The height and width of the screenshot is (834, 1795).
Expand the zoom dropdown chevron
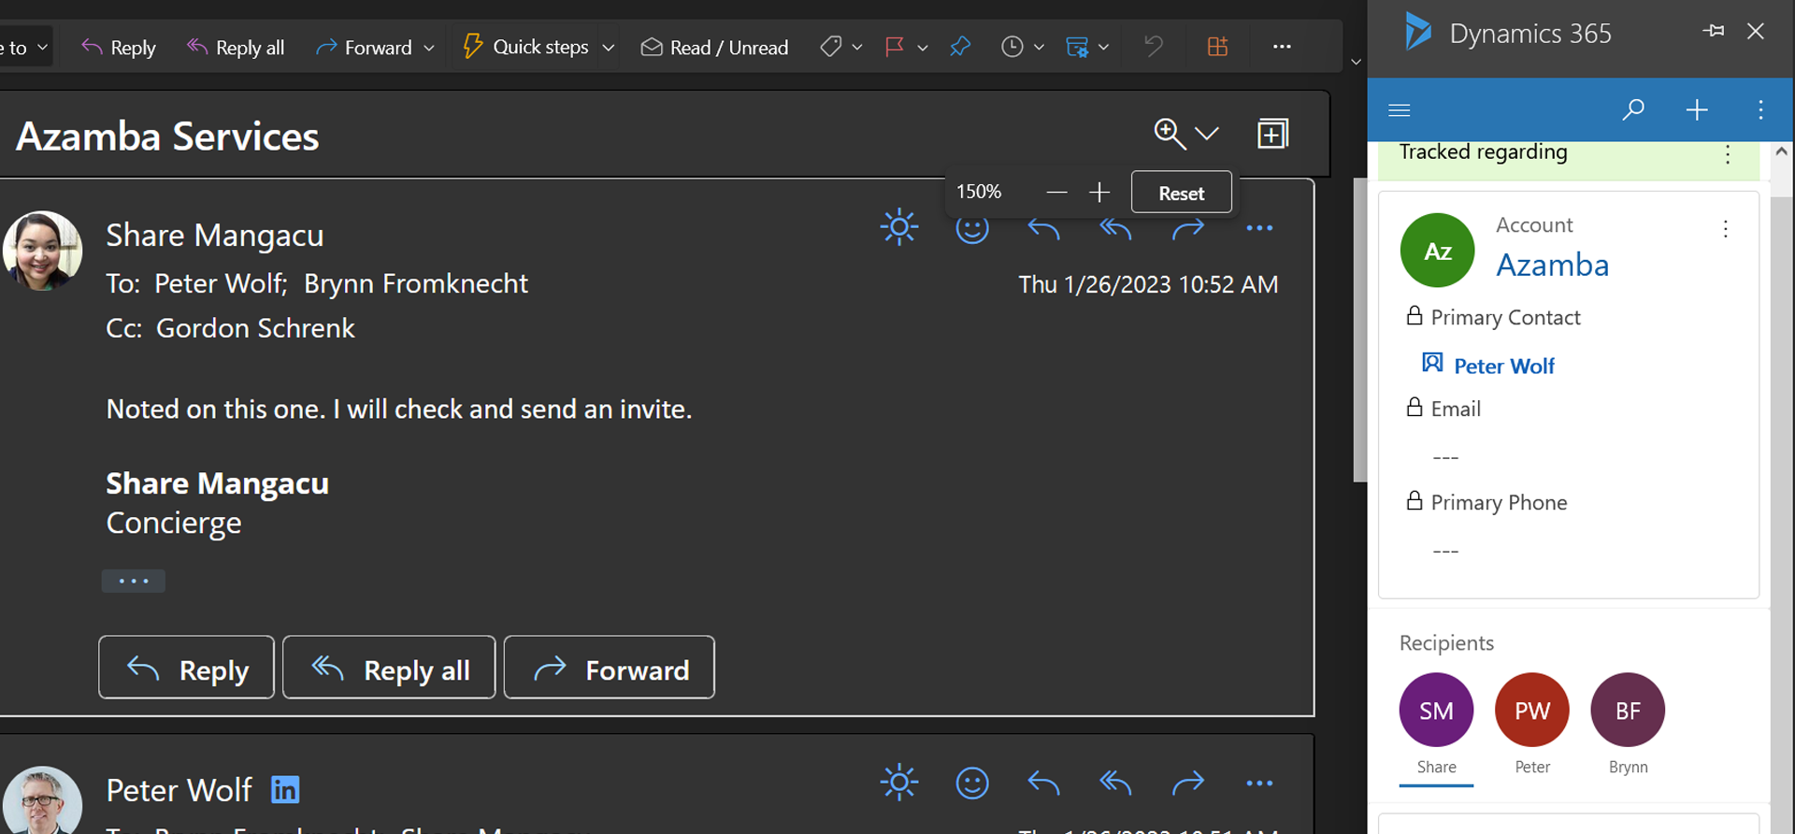pos(1207,134)
